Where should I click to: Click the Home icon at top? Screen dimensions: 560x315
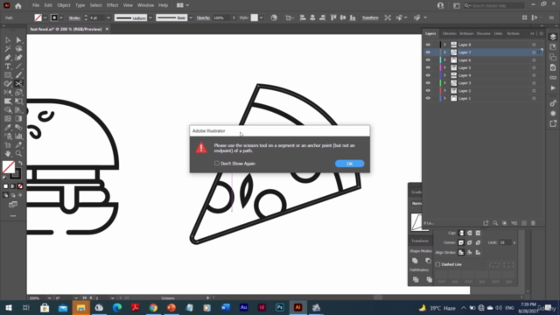18,6
